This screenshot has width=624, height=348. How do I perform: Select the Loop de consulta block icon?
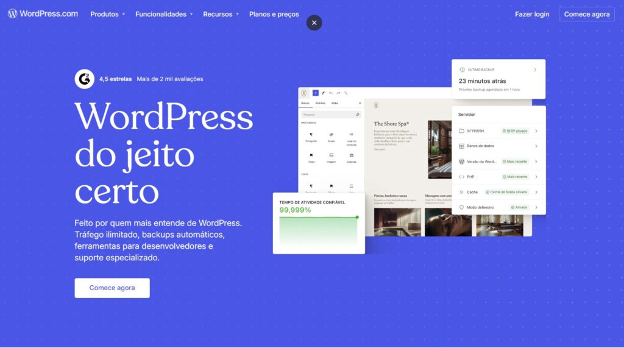(351, 135)
